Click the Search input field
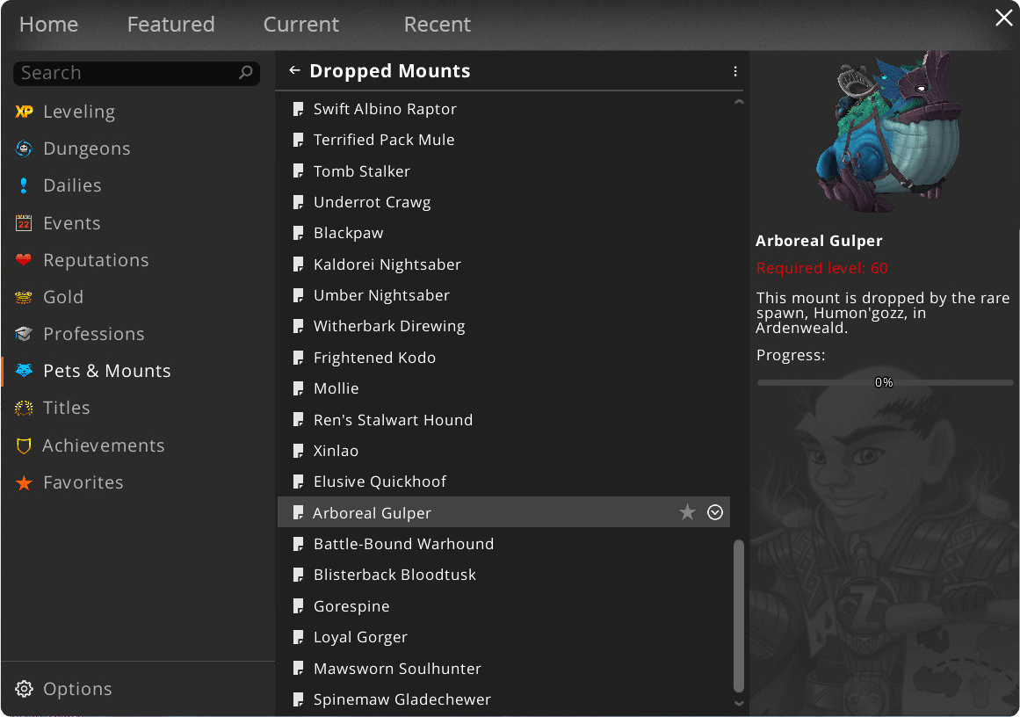Image resolution: width=1020 pixels, height=717 pixels. click(x=127, y=73)
